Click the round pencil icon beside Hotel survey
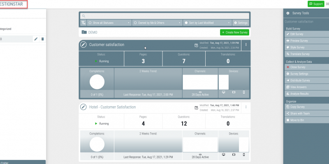The image size is (329, 164). click(x=83, y=107)
